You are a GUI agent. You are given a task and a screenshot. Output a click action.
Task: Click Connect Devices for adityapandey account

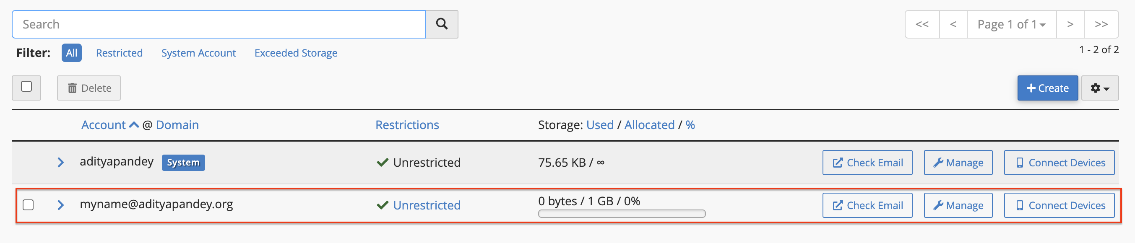pyautogui.click(x=1059, y=163)
